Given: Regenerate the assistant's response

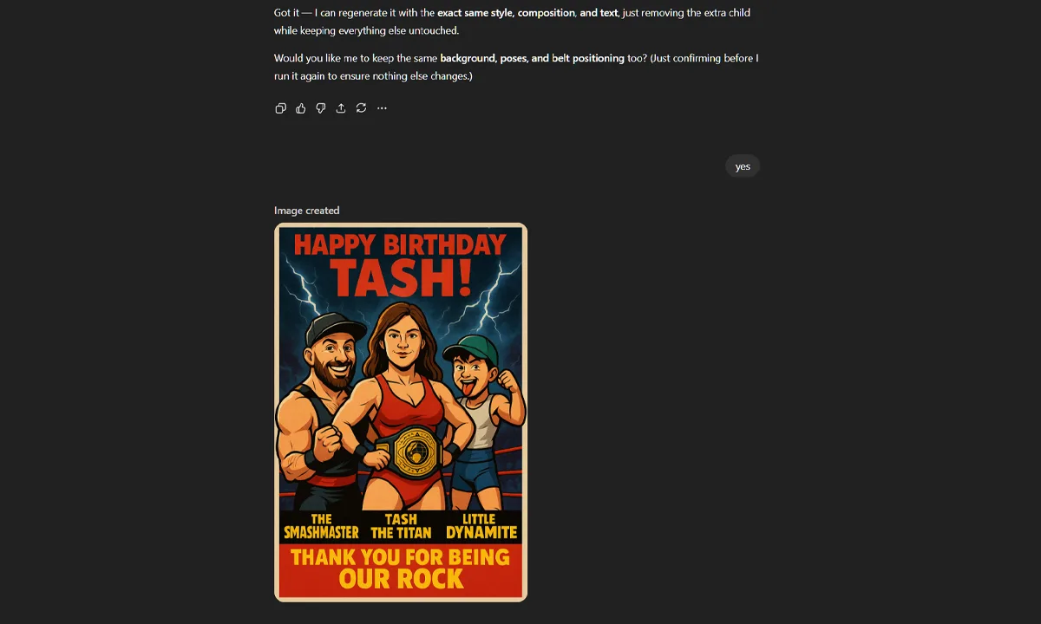Looking at the screenshot, I should click(361, 107).
